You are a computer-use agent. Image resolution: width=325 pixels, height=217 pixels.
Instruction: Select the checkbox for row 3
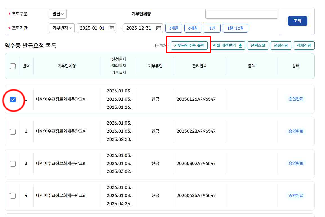(x=13, y=164)
